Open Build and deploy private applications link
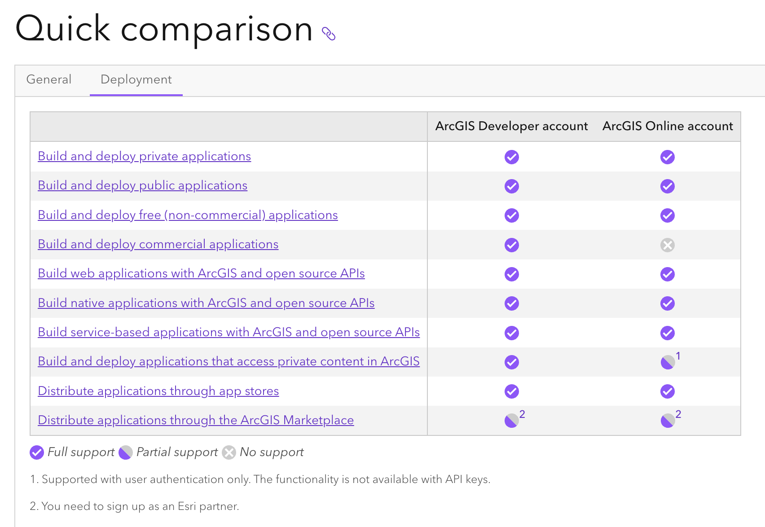This screenshot has height=527, width=765. coord(144,156)
